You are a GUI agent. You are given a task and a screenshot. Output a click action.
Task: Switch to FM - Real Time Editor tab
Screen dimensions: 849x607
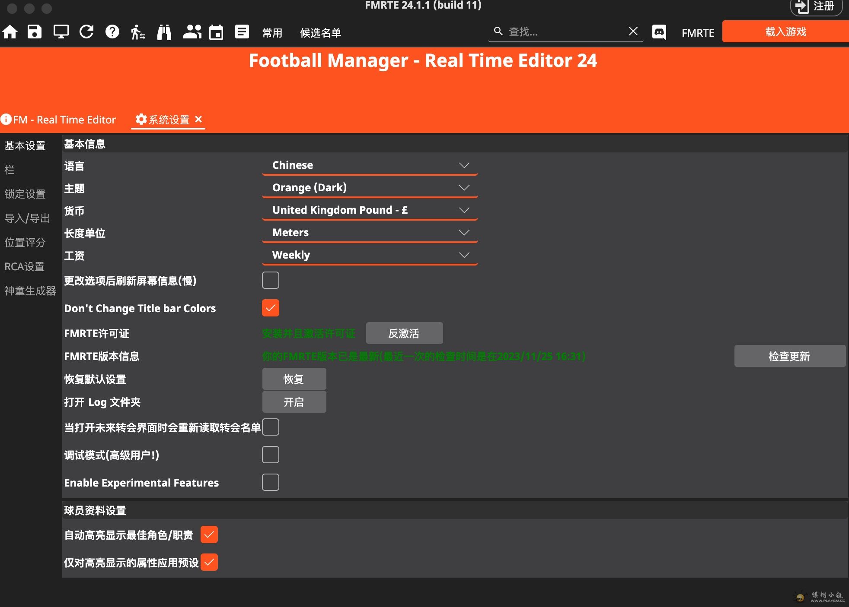coord(58,120)
